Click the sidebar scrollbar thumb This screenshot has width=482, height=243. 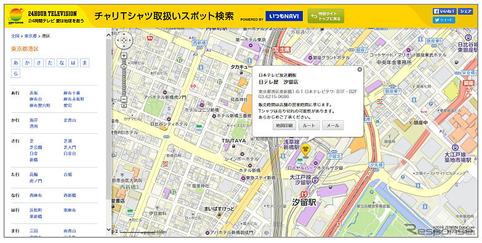pyautogui.click(x=108, y=120)
